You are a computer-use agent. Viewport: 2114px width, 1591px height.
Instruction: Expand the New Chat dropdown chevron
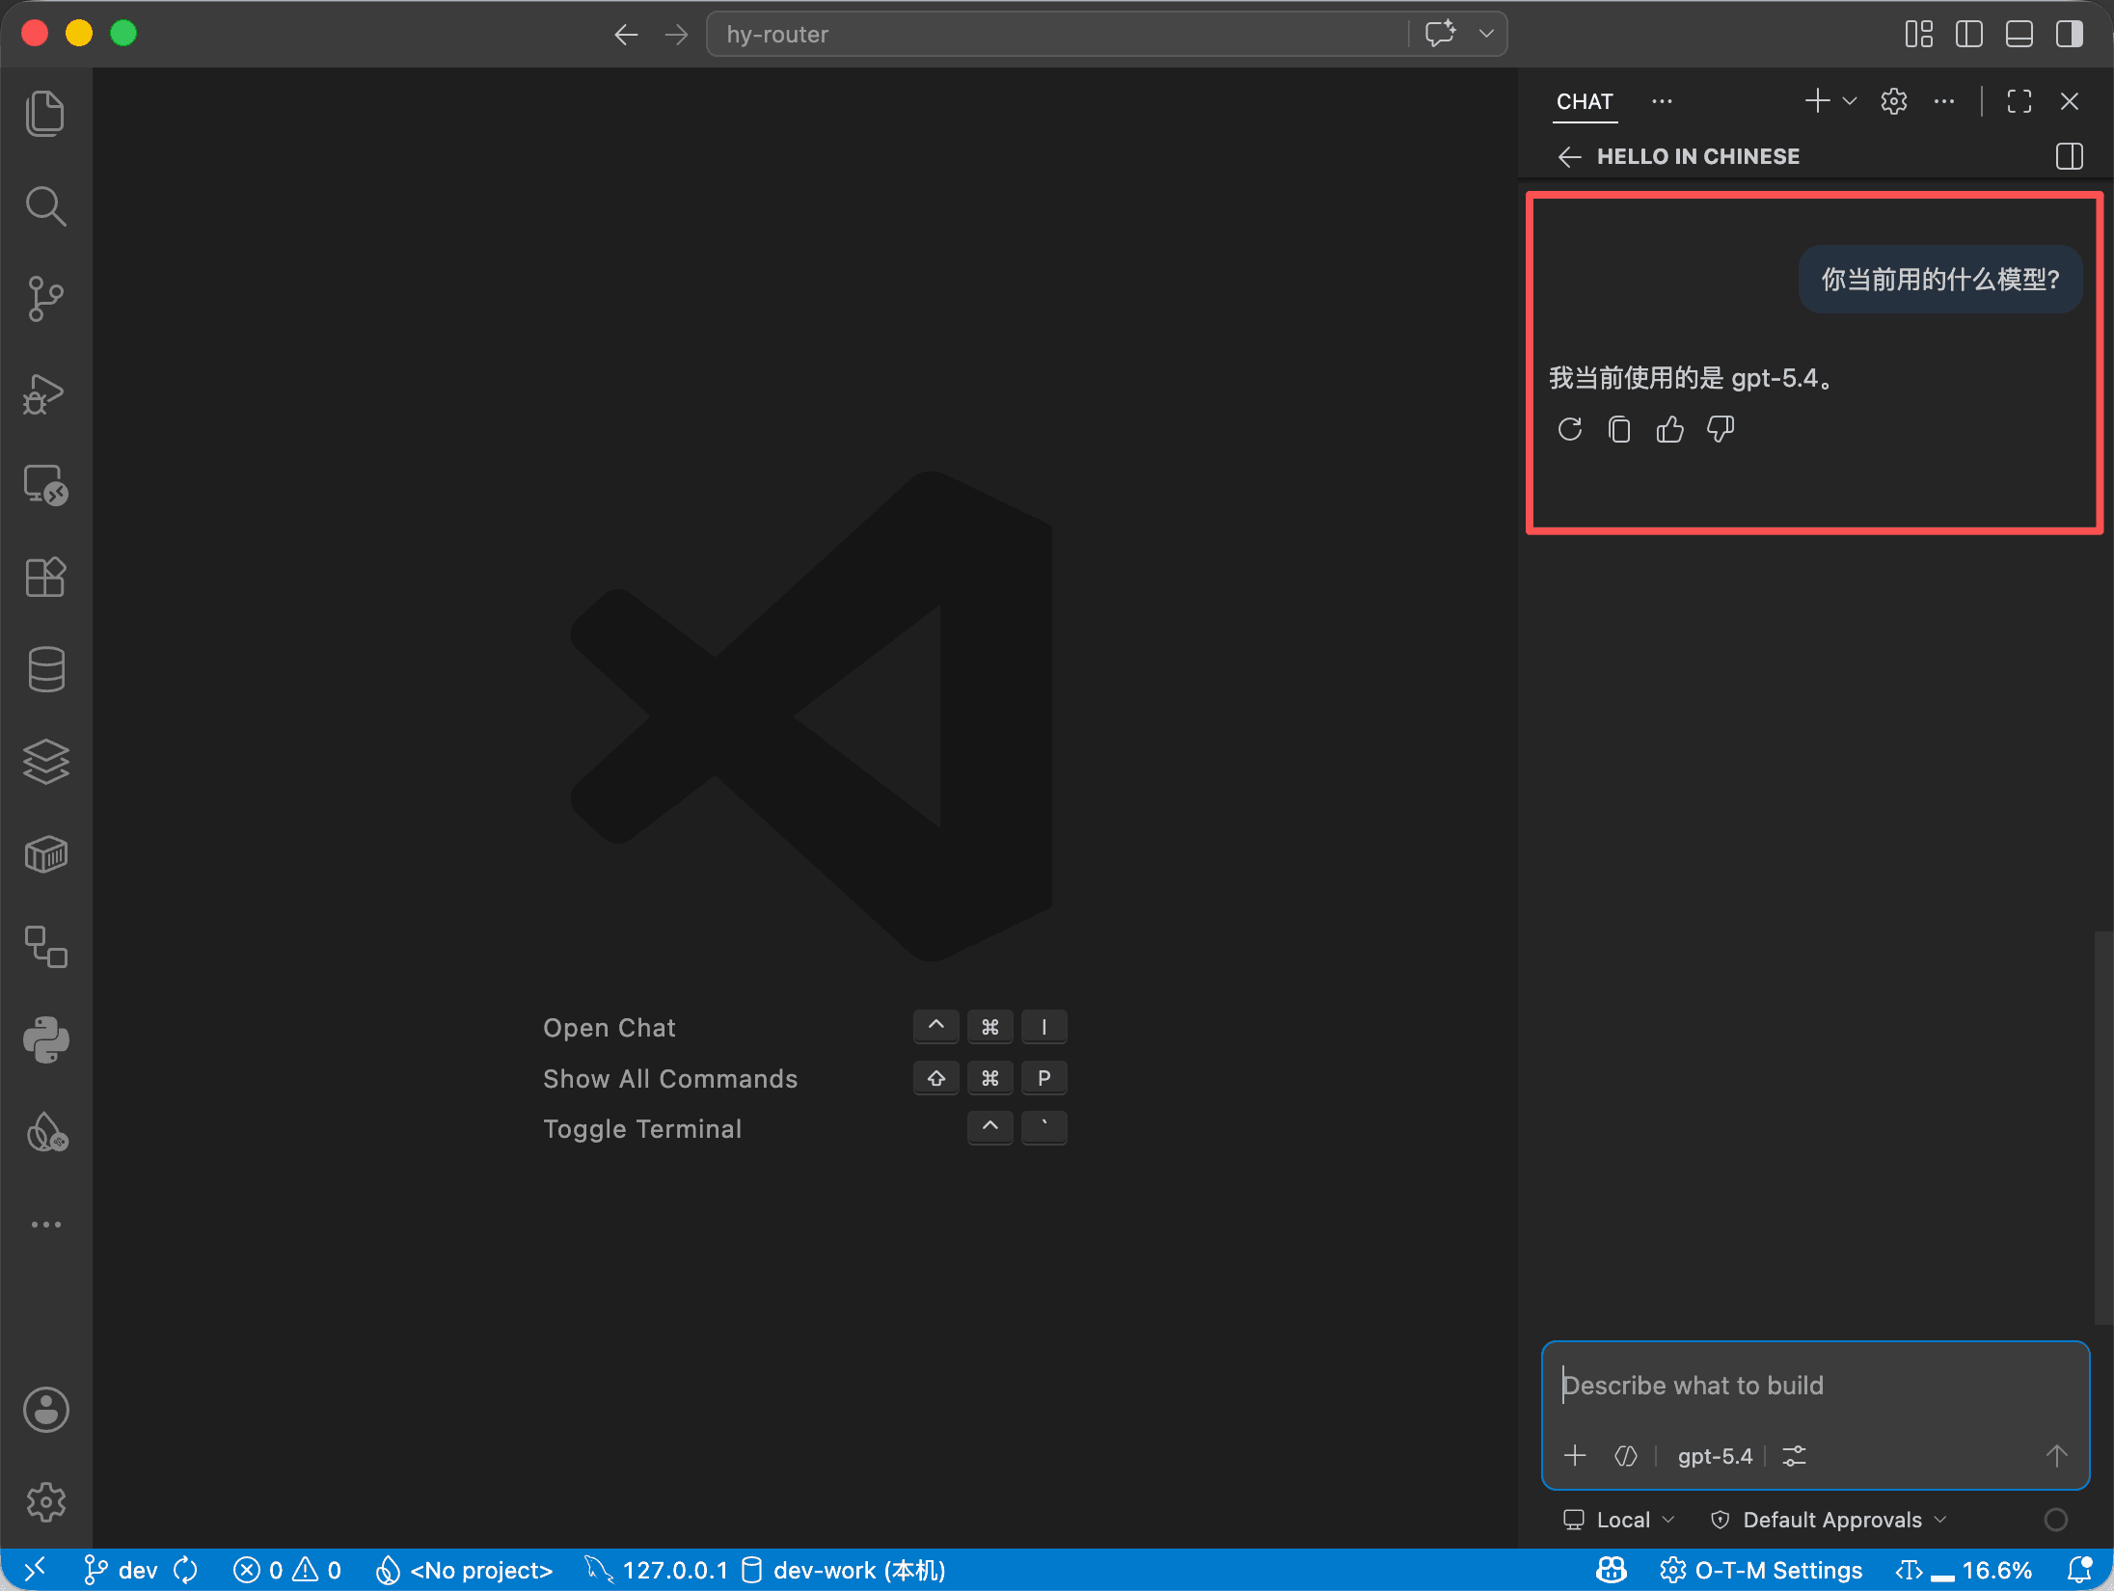pos(1849,101)
